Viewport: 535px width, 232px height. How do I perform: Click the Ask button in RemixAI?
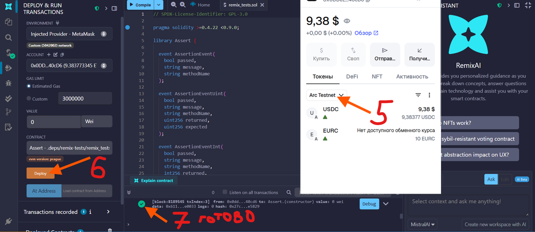pos(491,179)
